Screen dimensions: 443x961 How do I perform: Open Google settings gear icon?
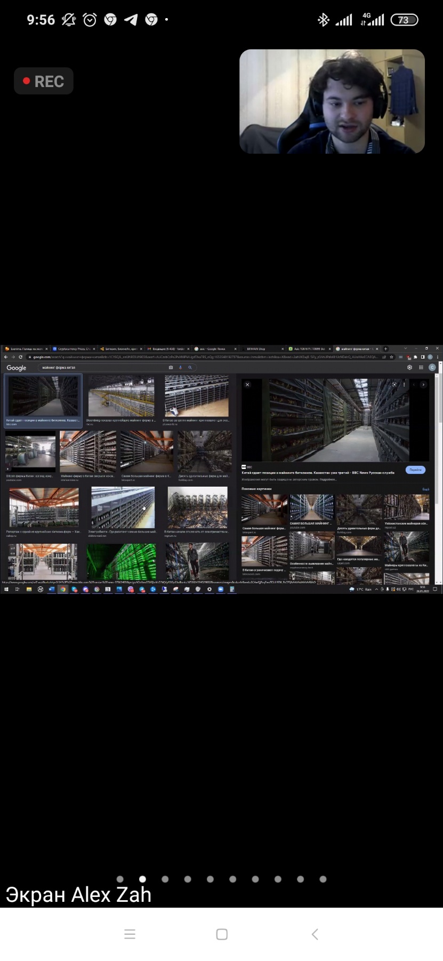(x=409, y=368)
